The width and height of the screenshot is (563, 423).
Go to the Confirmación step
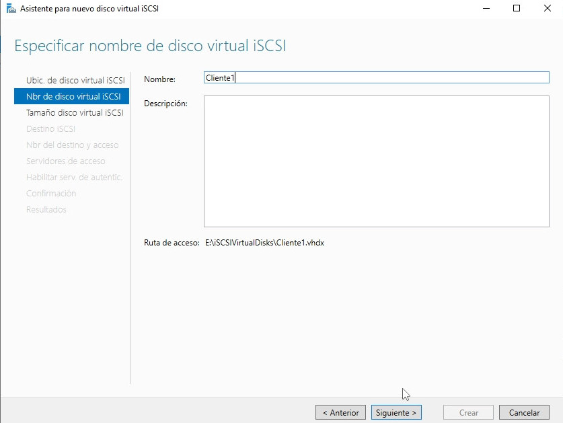(51, 193)
